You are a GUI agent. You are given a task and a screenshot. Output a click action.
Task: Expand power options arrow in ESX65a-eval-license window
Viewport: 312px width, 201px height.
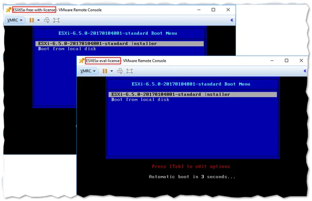(x=111, y=71)
